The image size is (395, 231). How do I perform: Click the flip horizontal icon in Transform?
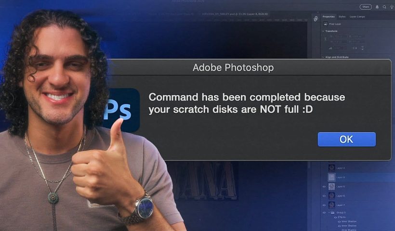[355, 48]
